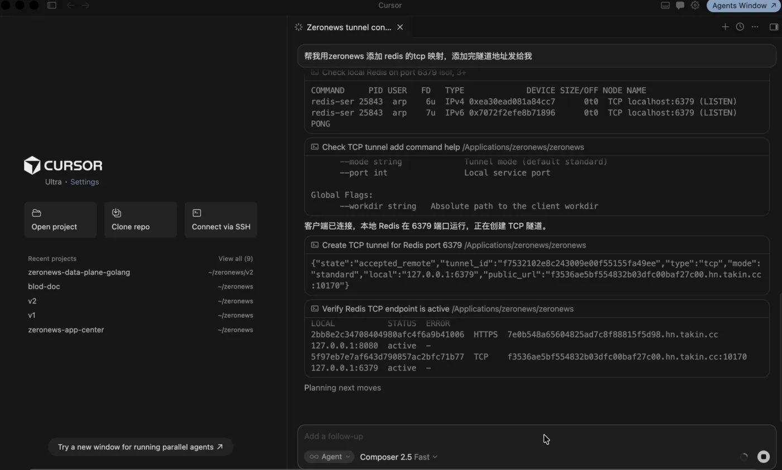Screen dimensions: 782x470
Task: Start a new chat with plus icon
Action: click(725, 27)
